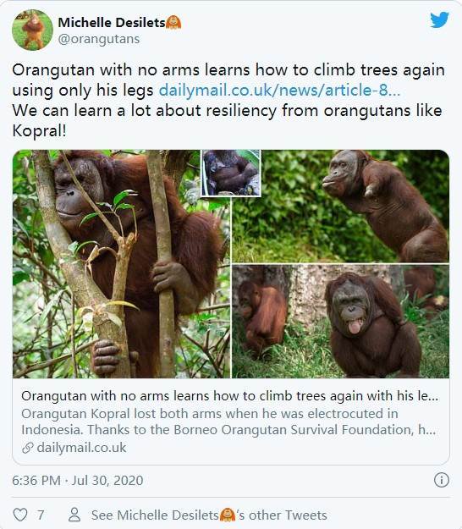Click the like count number 7
Viewport: 462px width, 529px height.
[x=41, y=515]
